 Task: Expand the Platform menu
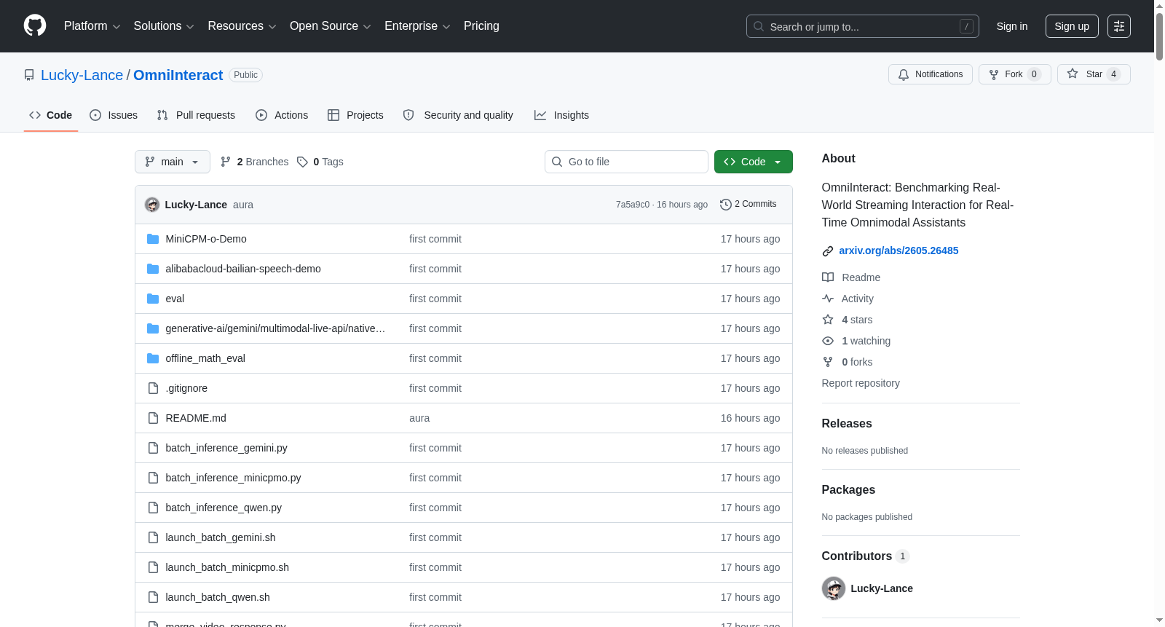(x=92, y=26)
